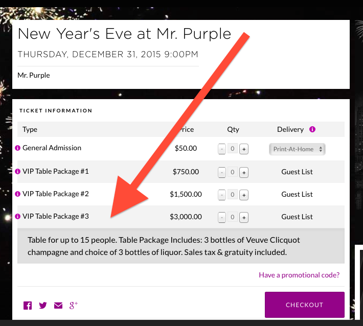Click info icon beside VIP Table Package #3
Image resolution: width=363 pixels, height=326 pixels.
click(x=18, y=217)
